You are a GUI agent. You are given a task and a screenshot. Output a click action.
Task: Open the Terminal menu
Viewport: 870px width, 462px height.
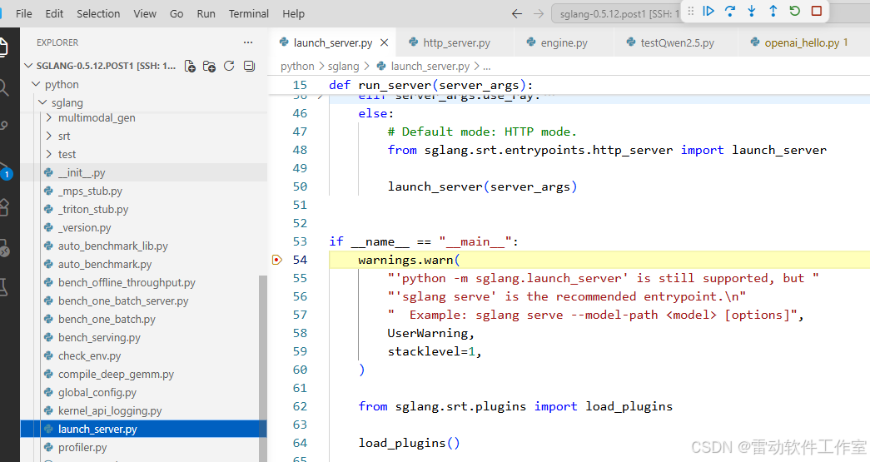pos(249,14)
